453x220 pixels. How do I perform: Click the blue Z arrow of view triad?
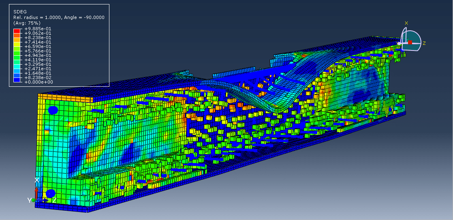point(45,200)
